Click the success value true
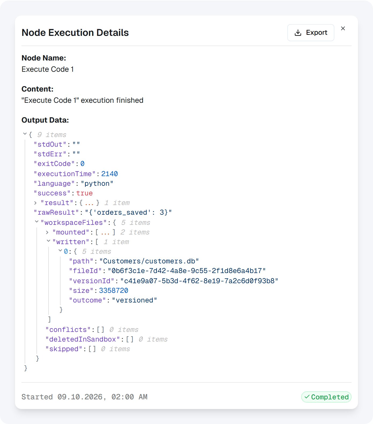This screenshot has width=373, height=424. (x=84, y=193)
